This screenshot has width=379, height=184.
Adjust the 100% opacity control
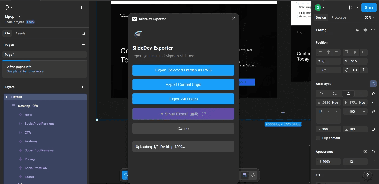point(328,161)
